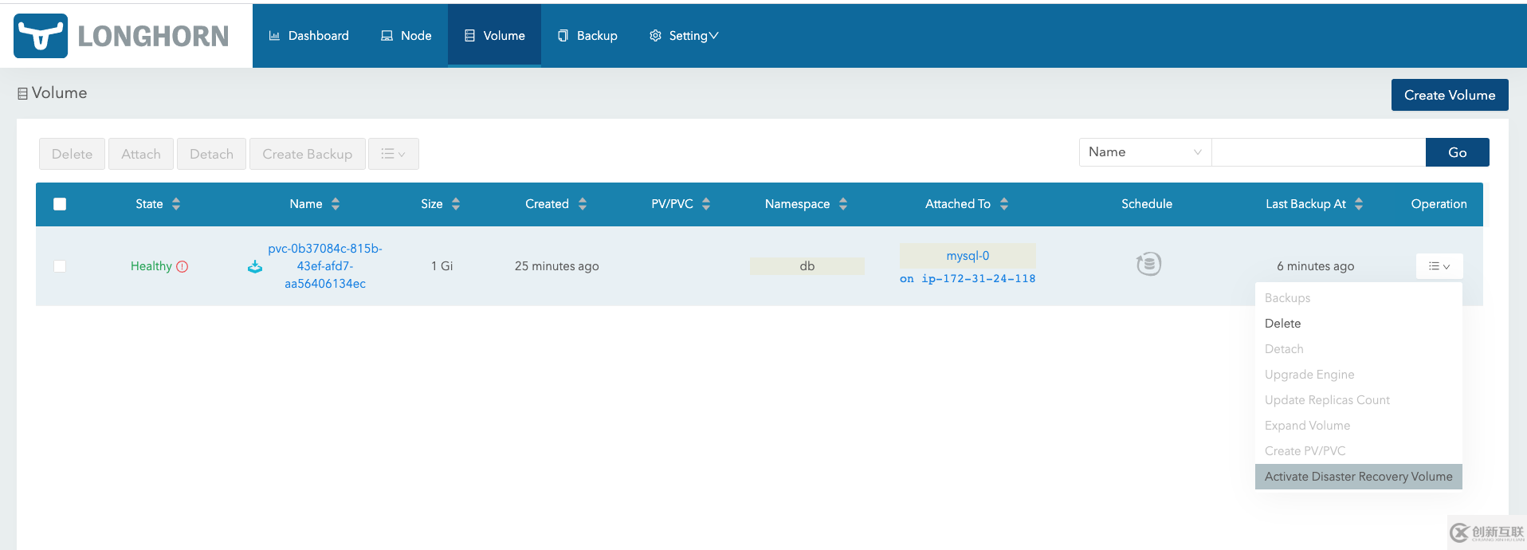Viewport: 1527px width, 550px height.
Task: Sort by Attached To column arrows
Action: pos(1004,204)
